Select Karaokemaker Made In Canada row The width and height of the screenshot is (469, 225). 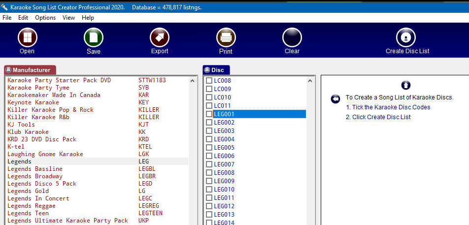point(97,95)
